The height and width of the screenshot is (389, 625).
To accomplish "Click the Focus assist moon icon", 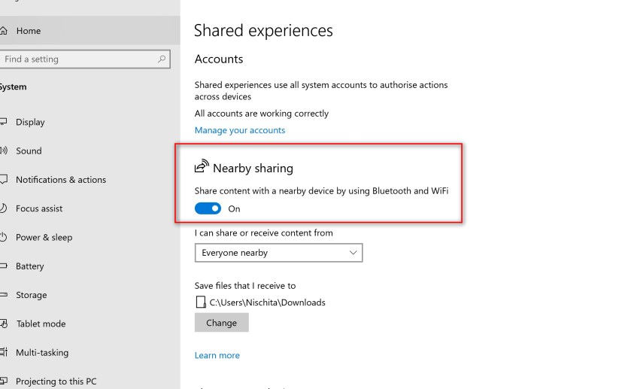I will [x=3, y=208].
